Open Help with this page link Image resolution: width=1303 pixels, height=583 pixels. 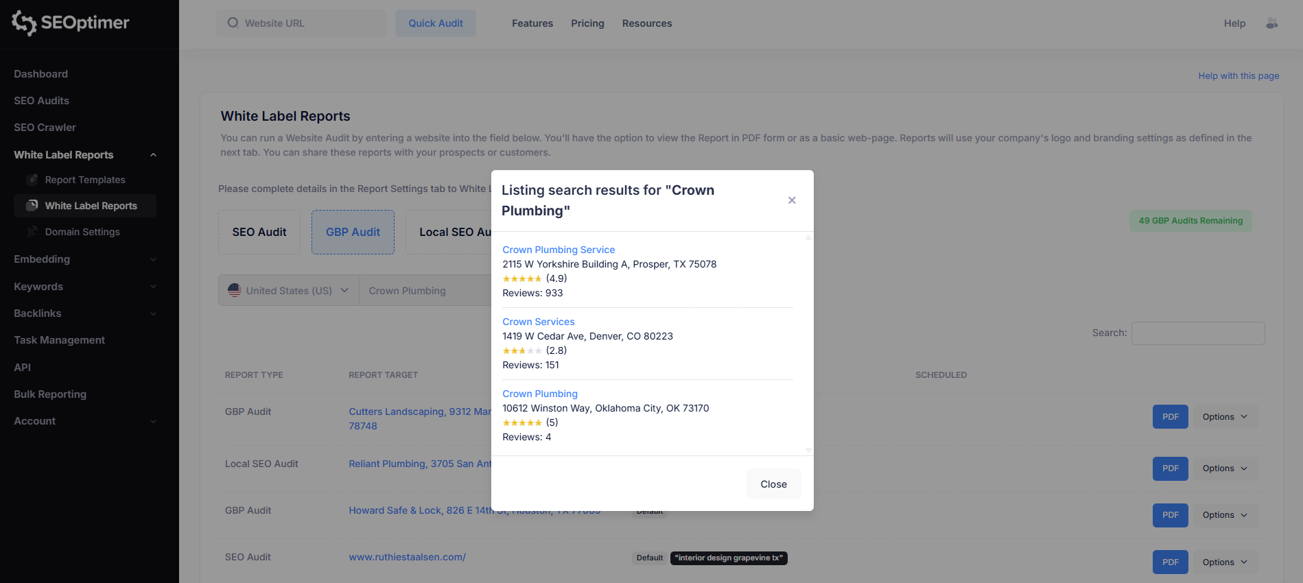tap(1239, 76)
